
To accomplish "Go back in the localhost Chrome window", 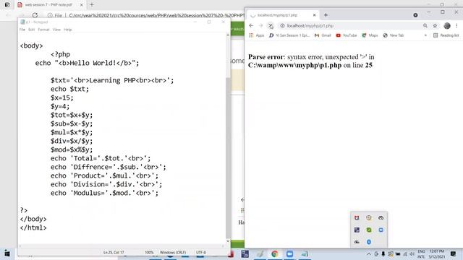I will coord(251,26).
